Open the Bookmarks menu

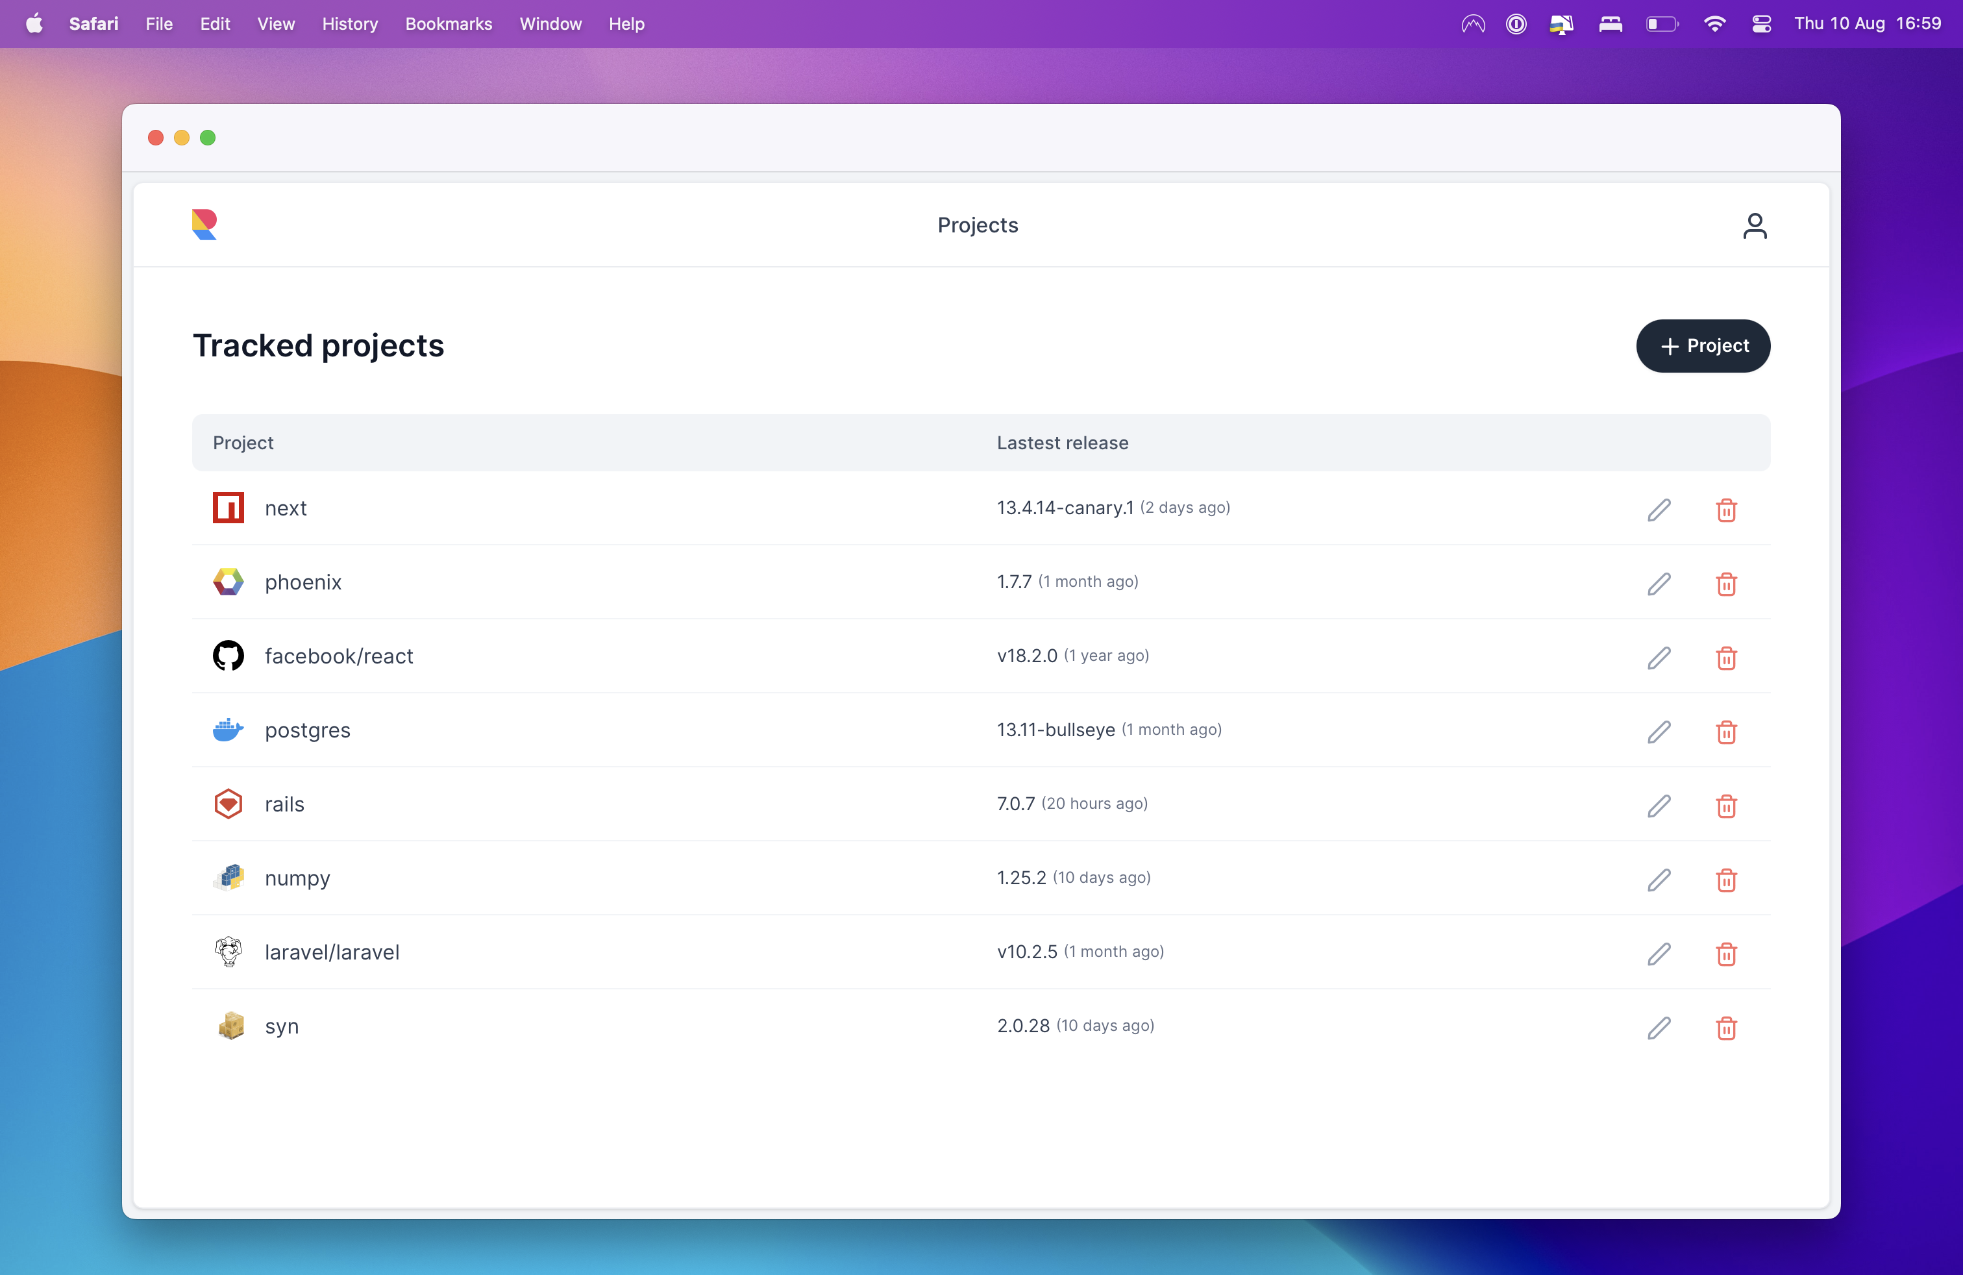coord(448,24)
